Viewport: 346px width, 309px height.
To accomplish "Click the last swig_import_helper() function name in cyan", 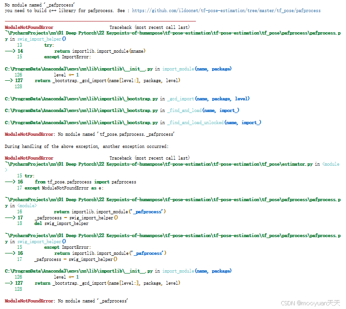I will tap(42, 242).
